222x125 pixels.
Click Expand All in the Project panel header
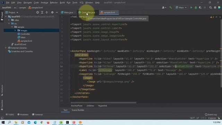click(42, 12)
